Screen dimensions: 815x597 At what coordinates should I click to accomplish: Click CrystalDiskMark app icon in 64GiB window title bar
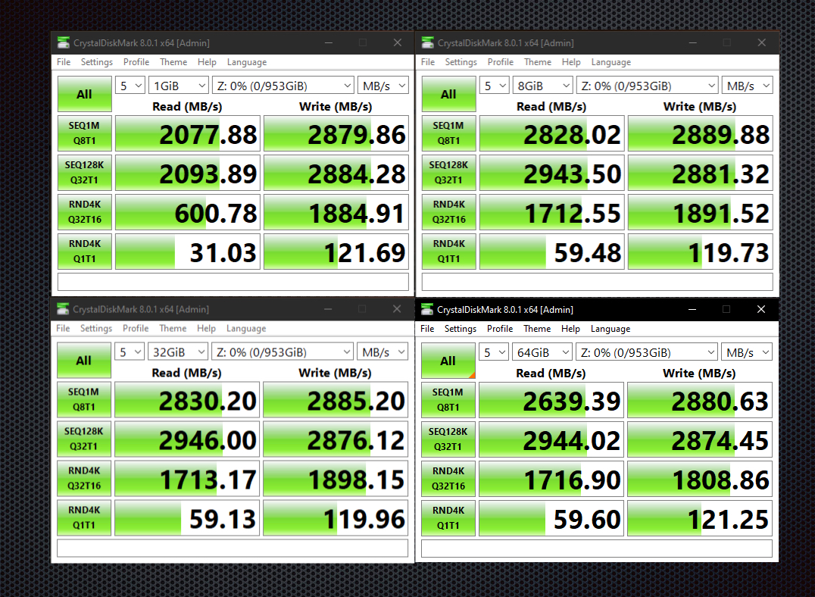point(427,309)
